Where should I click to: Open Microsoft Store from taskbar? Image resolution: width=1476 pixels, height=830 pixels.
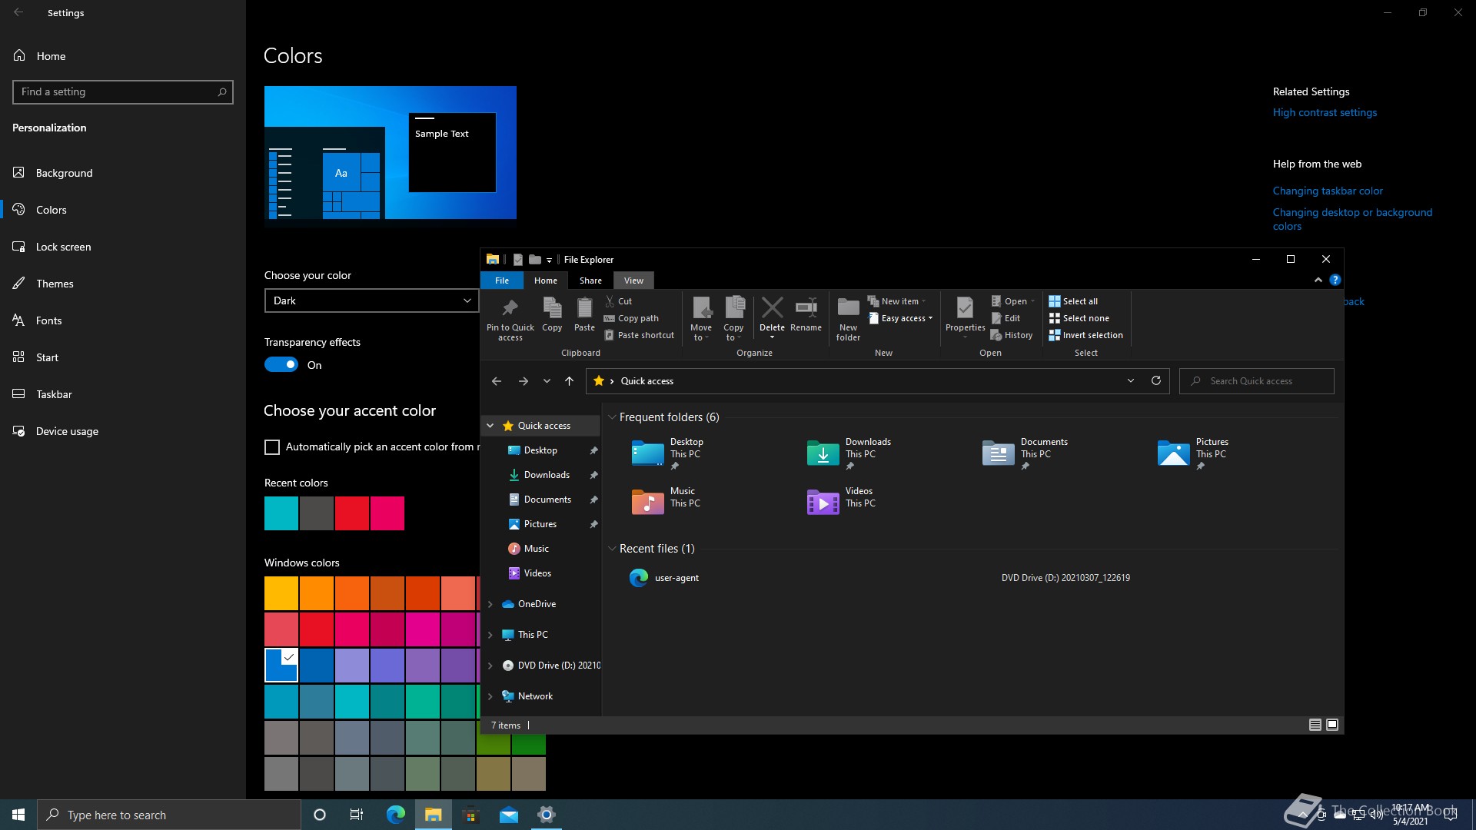[x=470, y=815]
